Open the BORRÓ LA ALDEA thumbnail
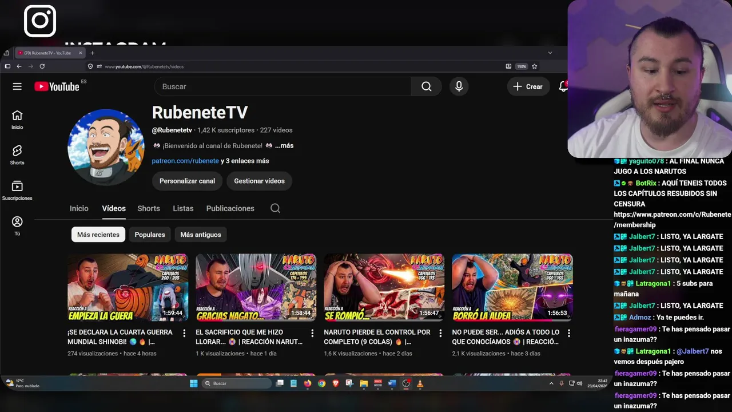 click(x=512, y=287)
